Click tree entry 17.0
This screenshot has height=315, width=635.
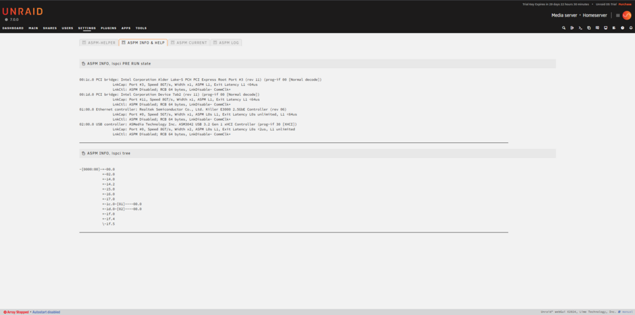click(x=109, y=199)
